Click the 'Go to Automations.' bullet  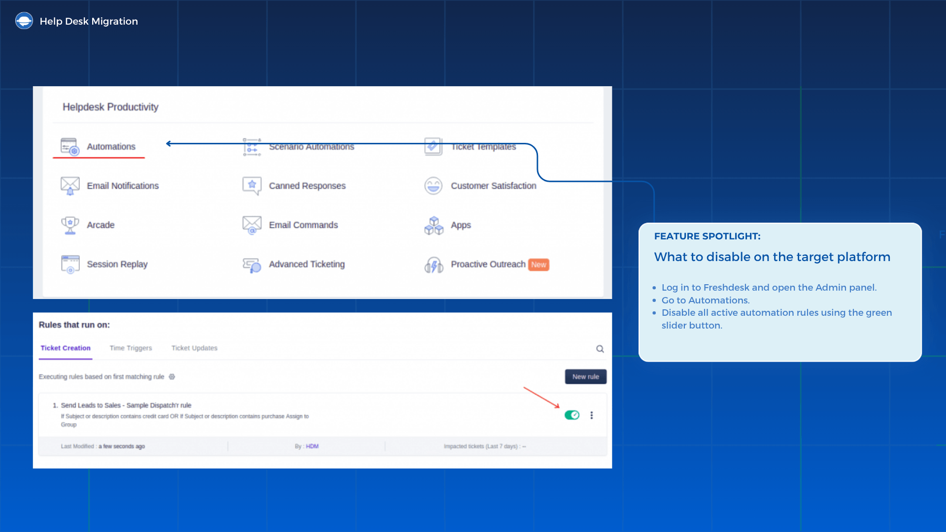pyautogui.click(x=705, y=300)
